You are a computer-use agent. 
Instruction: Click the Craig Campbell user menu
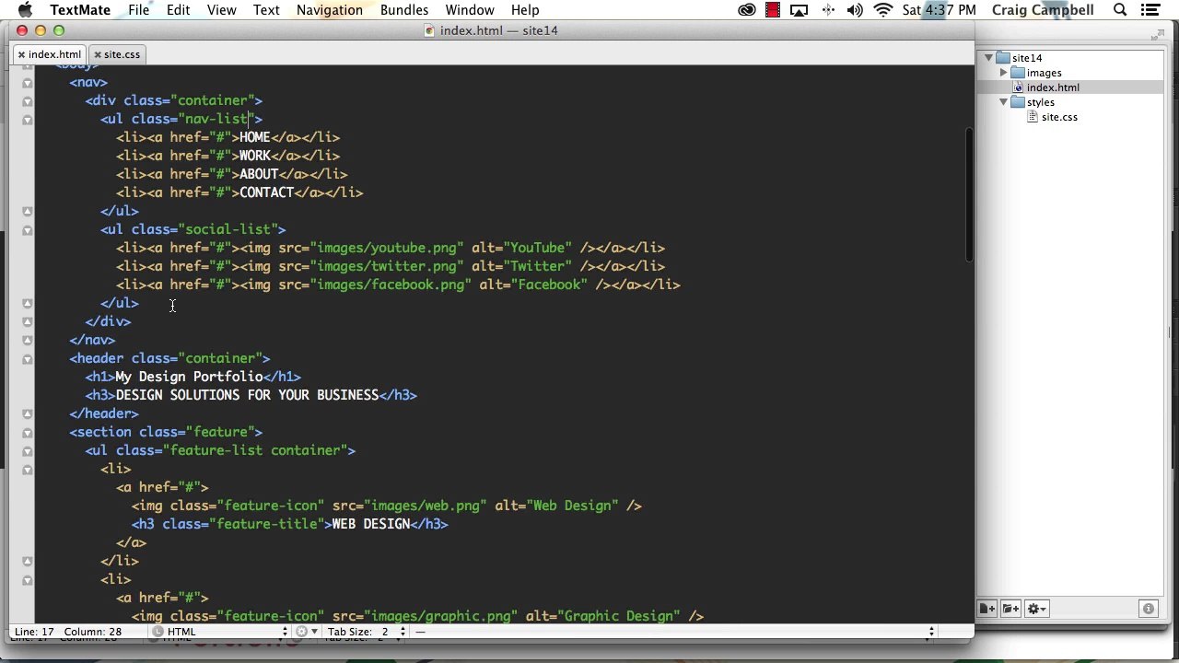coord(1043,10)
